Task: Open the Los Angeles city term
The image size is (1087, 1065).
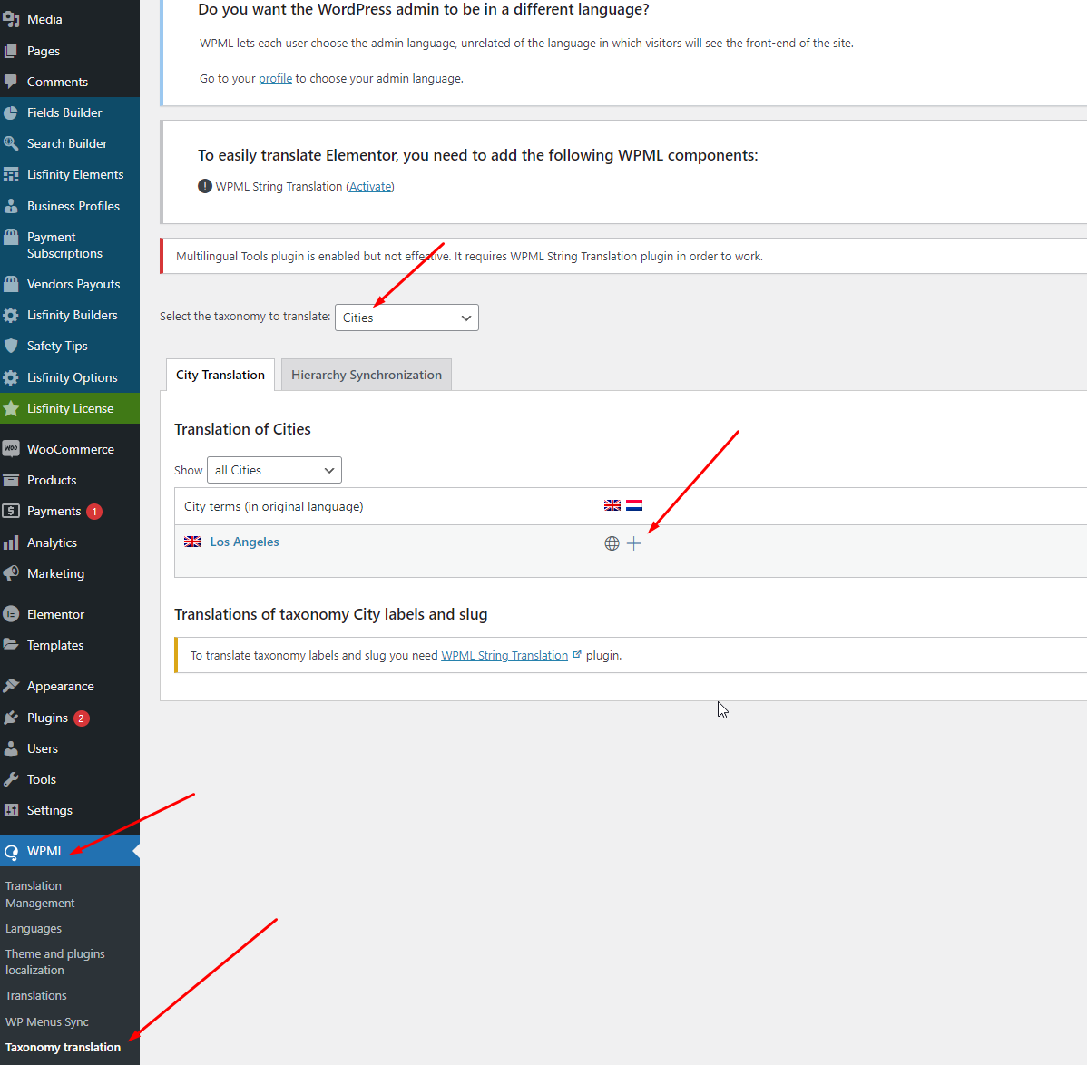Action: [244, 542]
